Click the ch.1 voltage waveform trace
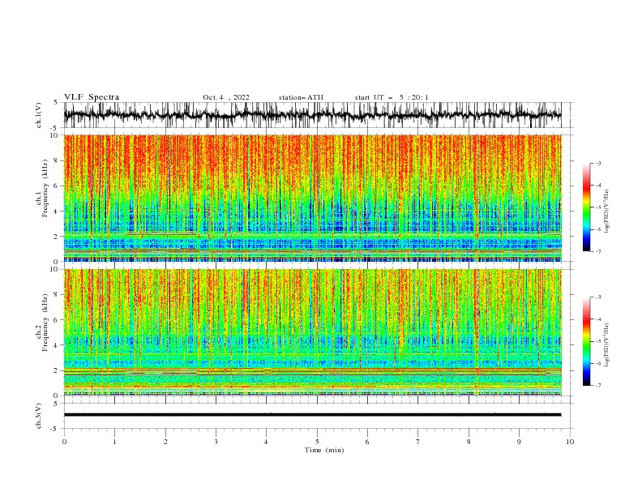 312,115
